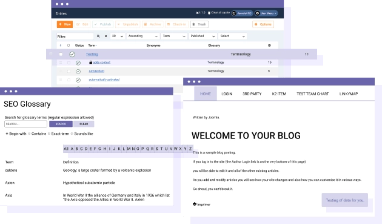Open the K2 ITEM menu item
This screenshot has height=224, width=382.
[279, 93]
